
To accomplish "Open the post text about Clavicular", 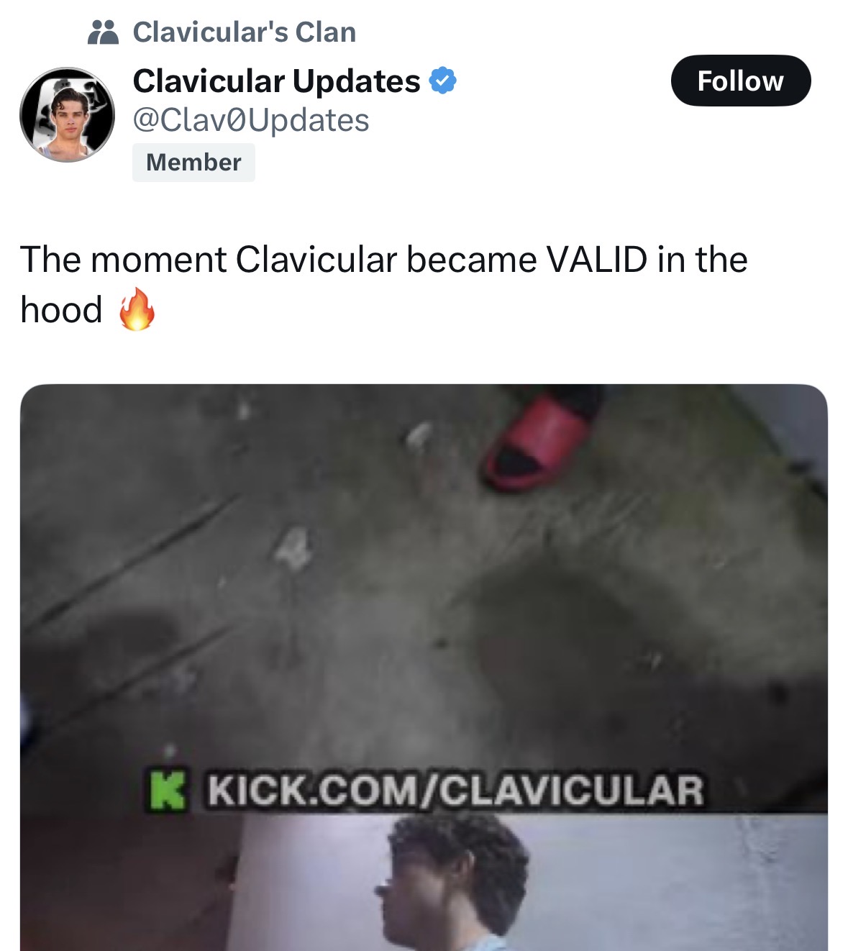I will [x=384, y=284].
